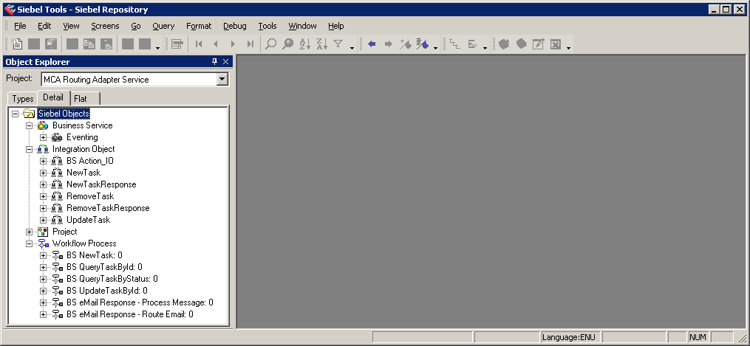Click the Refine Query magnifier icon
Viewport: 750px width, 346px height.
point(287,44)
